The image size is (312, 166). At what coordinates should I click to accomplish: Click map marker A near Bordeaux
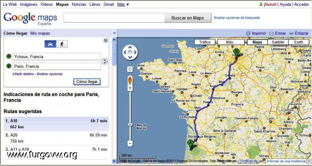pos(191,145)
